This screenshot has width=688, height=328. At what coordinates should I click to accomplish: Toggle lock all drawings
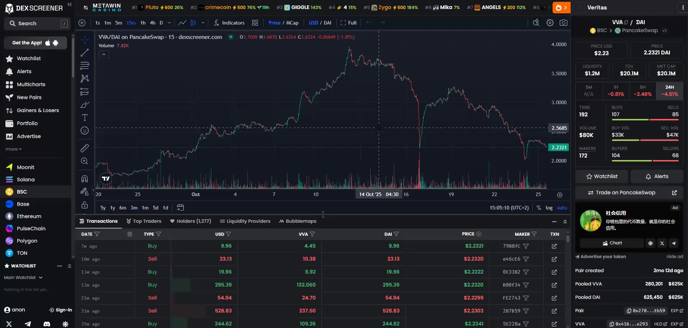[85, 205]
